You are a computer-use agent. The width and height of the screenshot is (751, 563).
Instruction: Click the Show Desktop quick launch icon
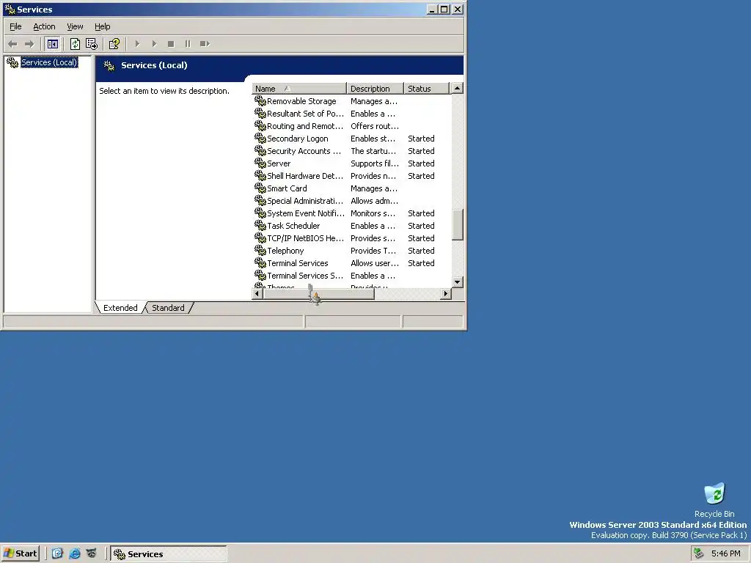[57, 553]
